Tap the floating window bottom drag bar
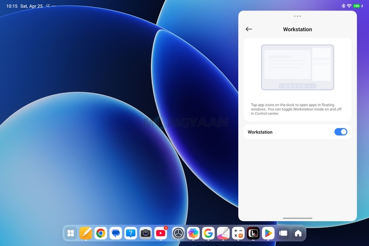This screenshot has width=369, height=246. [297, 218]
